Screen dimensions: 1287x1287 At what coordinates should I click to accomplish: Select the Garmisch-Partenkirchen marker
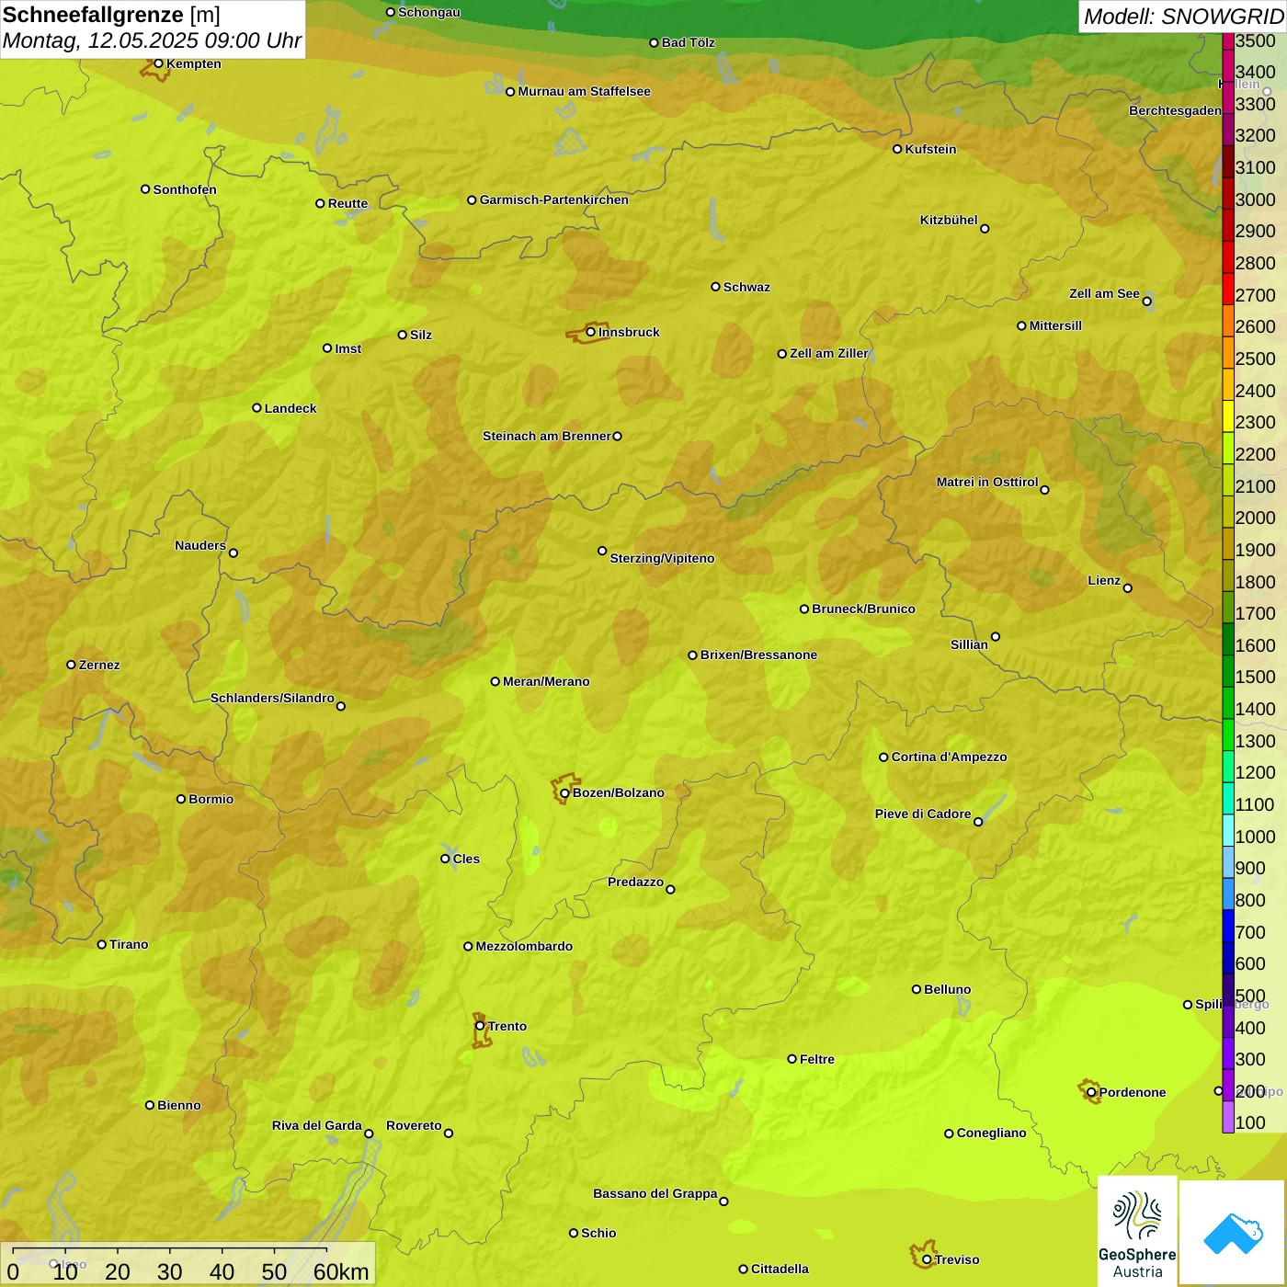click(472, 199)
